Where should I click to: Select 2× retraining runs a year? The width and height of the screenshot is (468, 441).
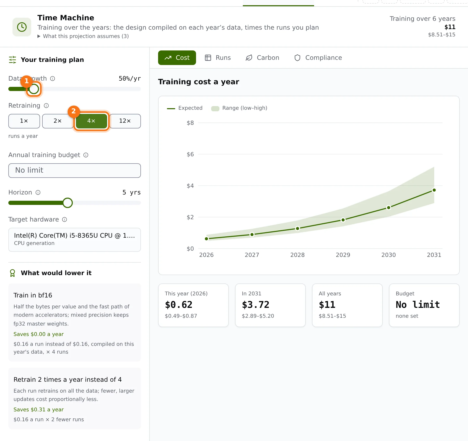pos(58,121)
